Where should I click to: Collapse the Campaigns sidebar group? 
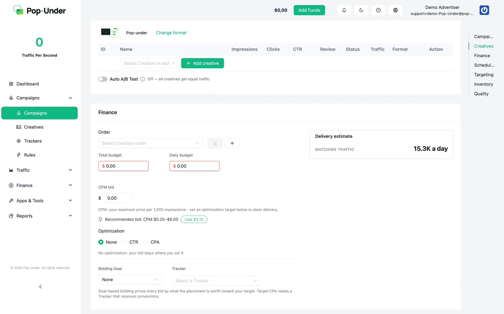[x=71, y=98]
